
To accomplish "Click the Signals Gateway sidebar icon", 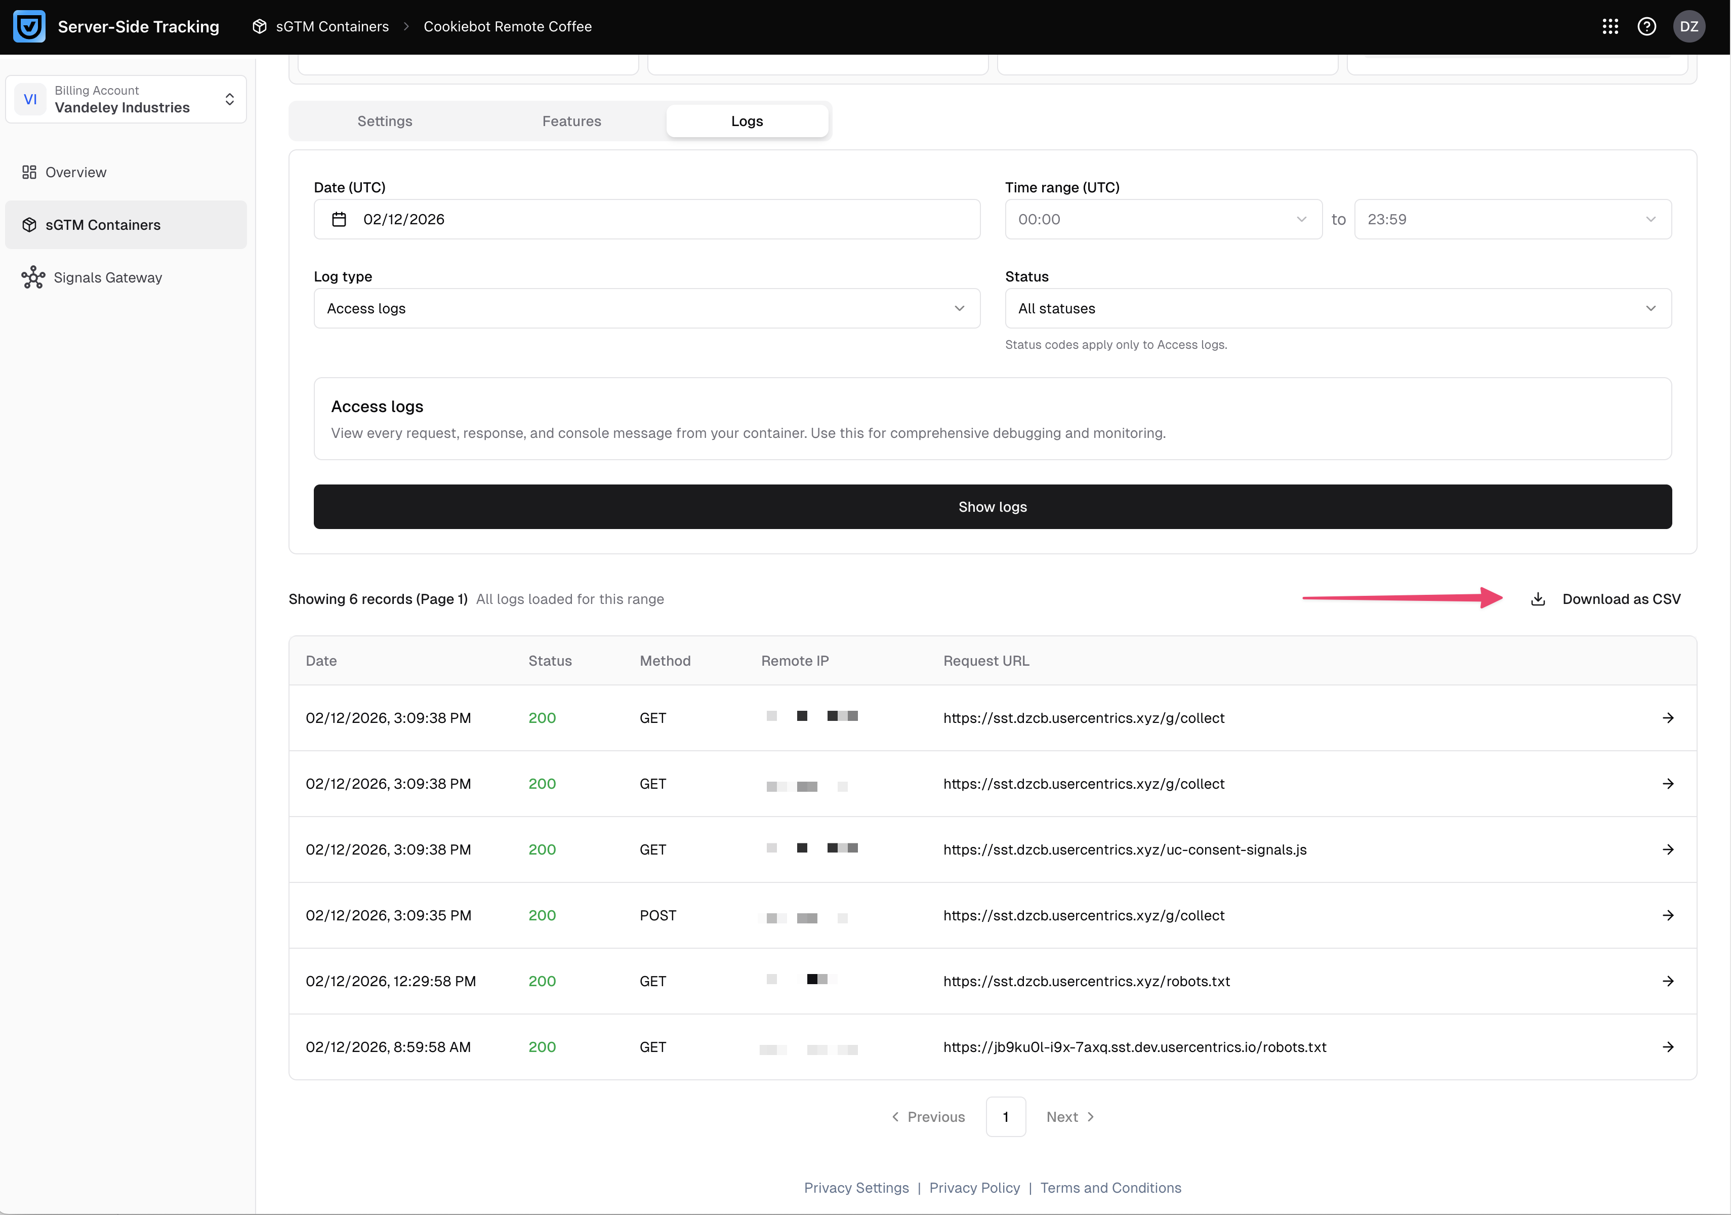I will [x=33, y=277].
